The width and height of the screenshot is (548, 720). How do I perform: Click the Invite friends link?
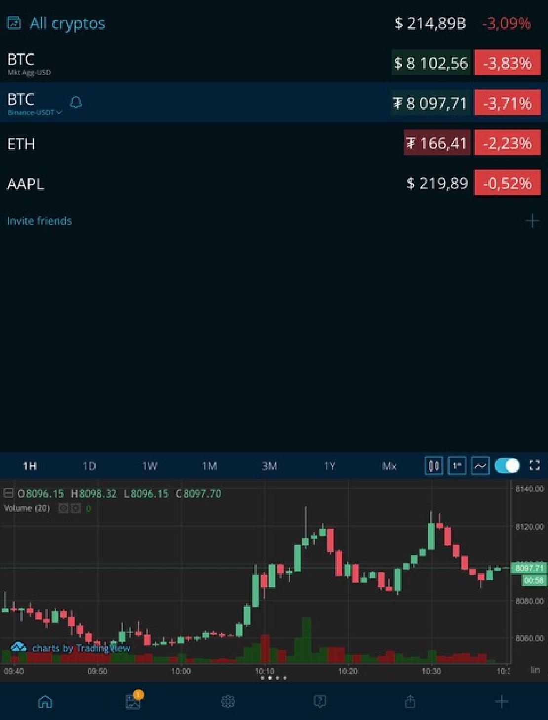39,221
